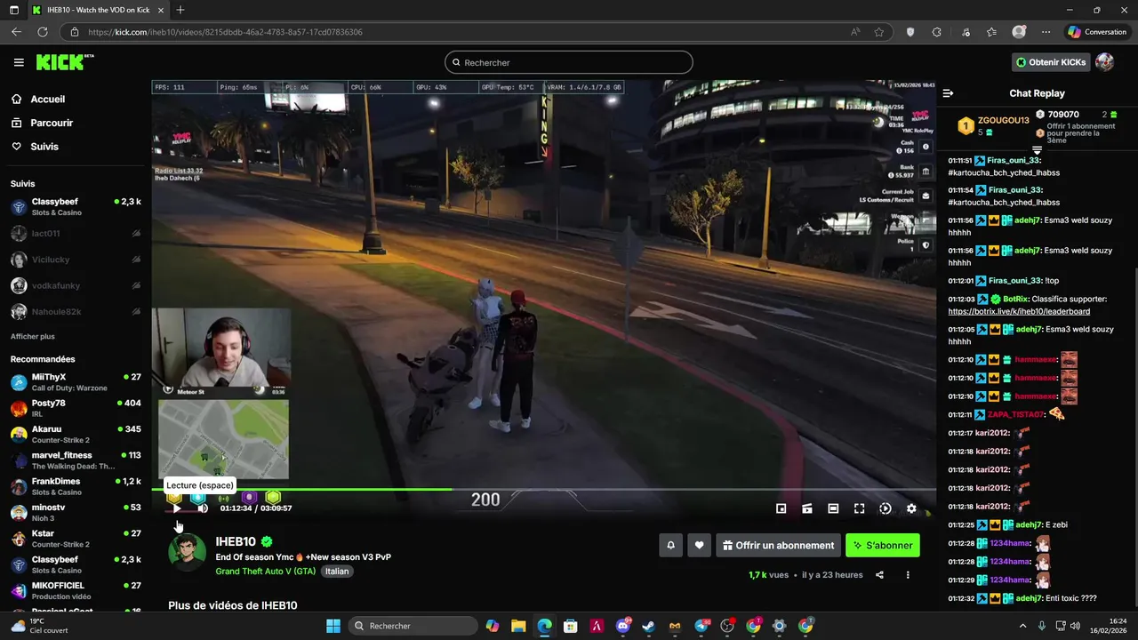The height and width of the screenshot is (640, 1138).
Task: Open a new browser tab
Action: 180,10
